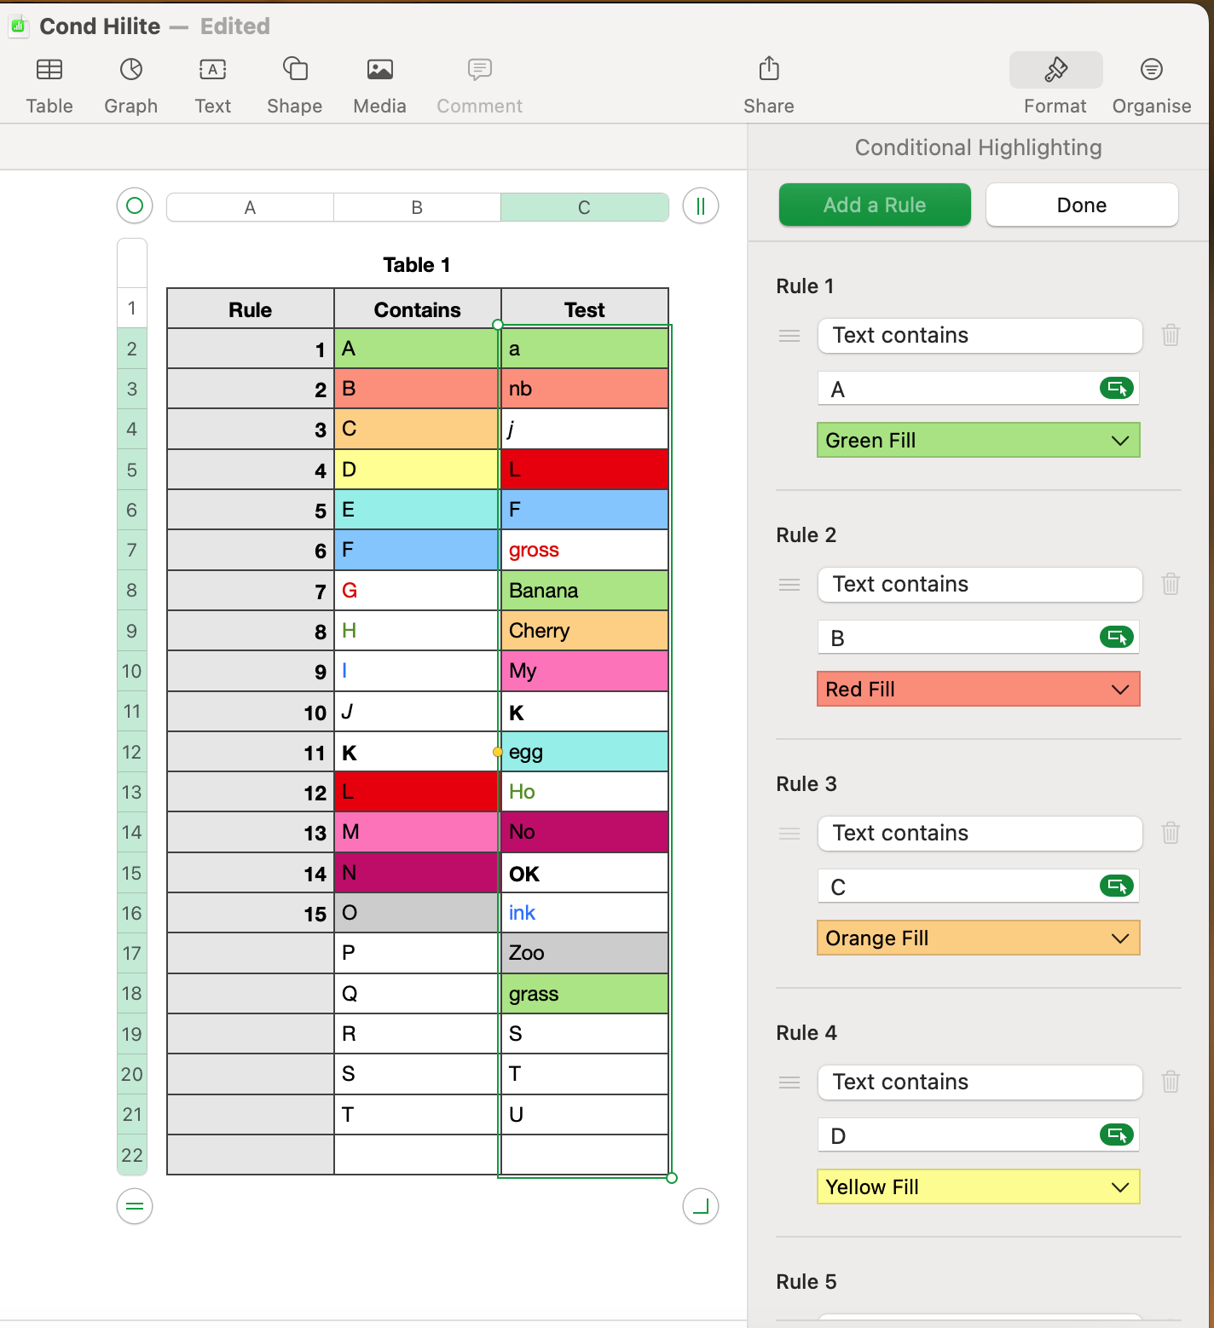Click Rule 4 reorder handle
This screenshot has height=1328, width=1214.
[789, 1083]
